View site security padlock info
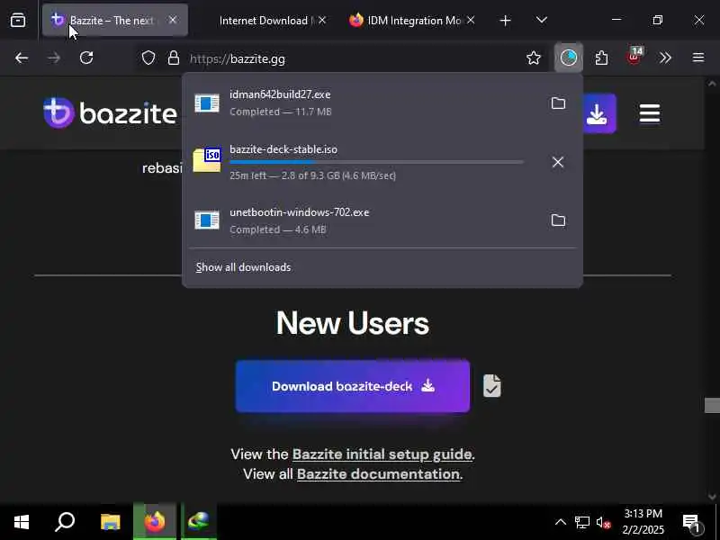This screenshot has width=720, height=540. [173, 58]
